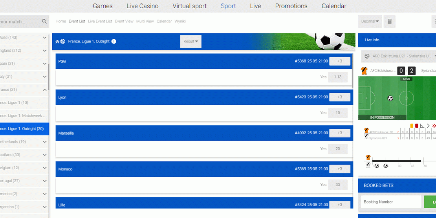Click the PSG event header text
Image resolution: width=436 pixels, height=218 pixels.
[x=62, y=61]
